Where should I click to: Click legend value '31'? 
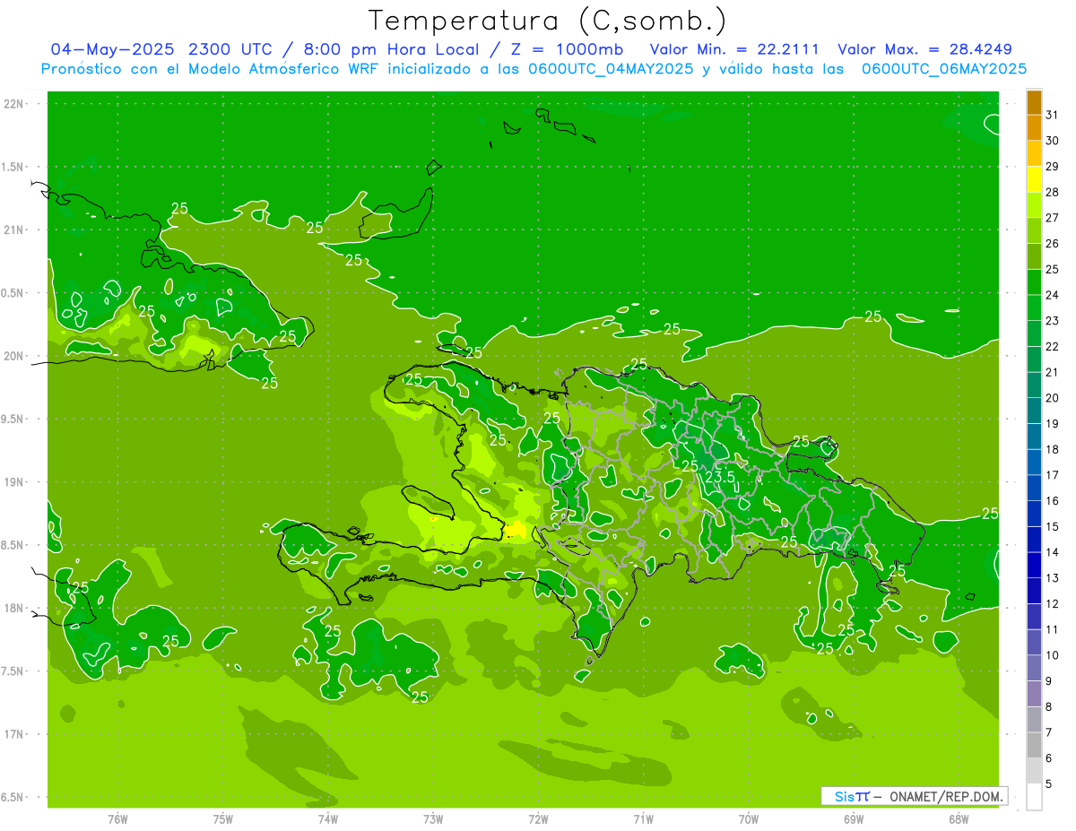tap(1053, 115)
